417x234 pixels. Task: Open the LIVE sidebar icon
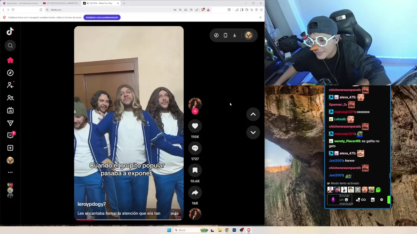click(x=10, y=110)
